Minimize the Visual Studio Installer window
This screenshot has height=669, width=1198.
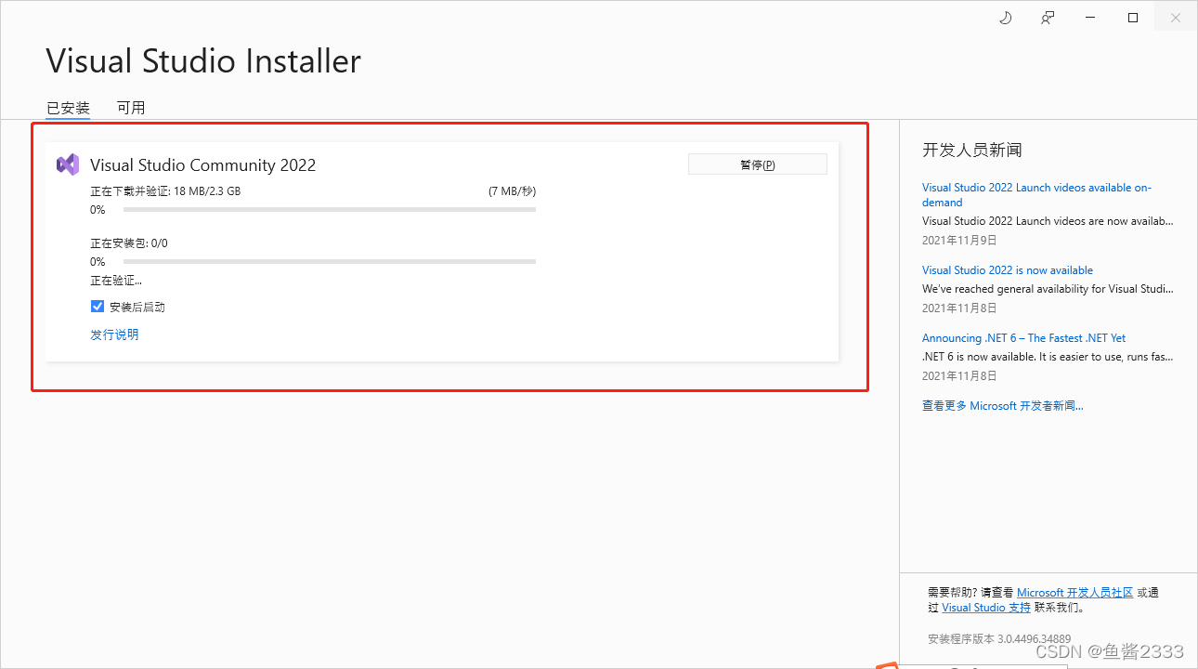[x=1090, y=18]
